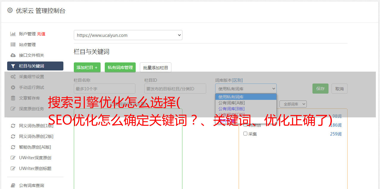Click the 栏目与关键词 page heading
Viewport: 380px width, 189px height.
click(x=92, y=52)
